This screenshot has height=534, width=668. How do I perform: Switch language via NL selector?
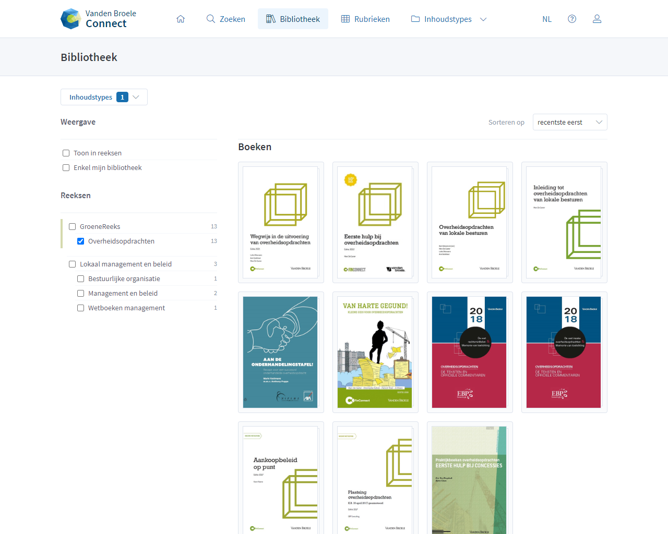(547, 19)
